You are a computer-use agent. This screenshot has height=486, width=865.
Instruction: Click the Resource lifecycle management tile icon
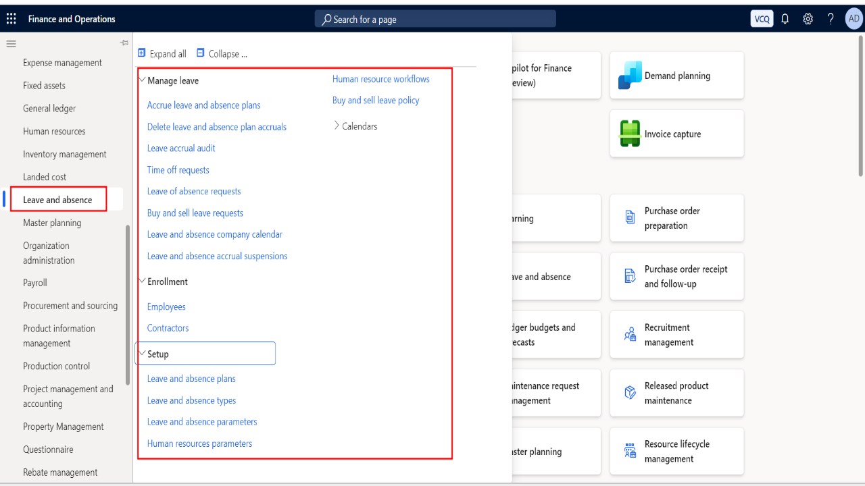630,450
